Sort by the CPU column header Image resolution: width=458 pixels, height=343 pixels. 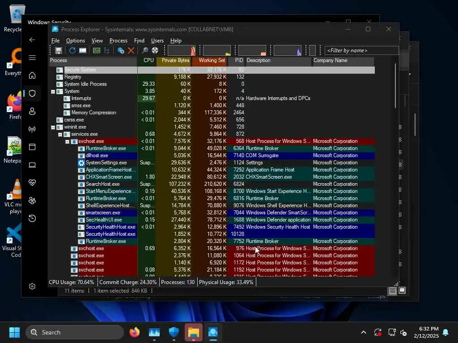[147, 60]
